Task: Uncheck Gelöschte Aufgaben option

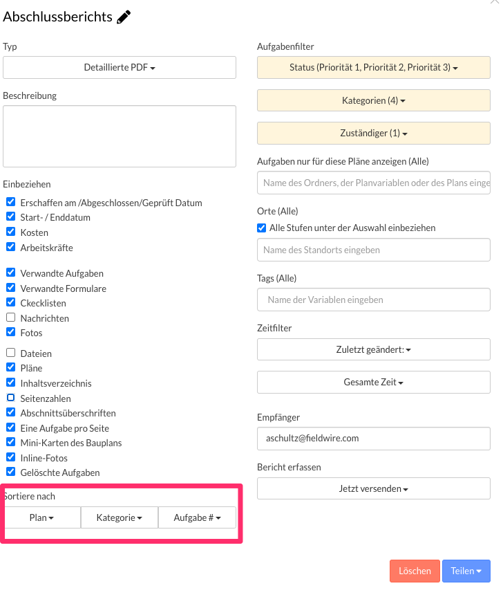Action: tap(11, 472)
